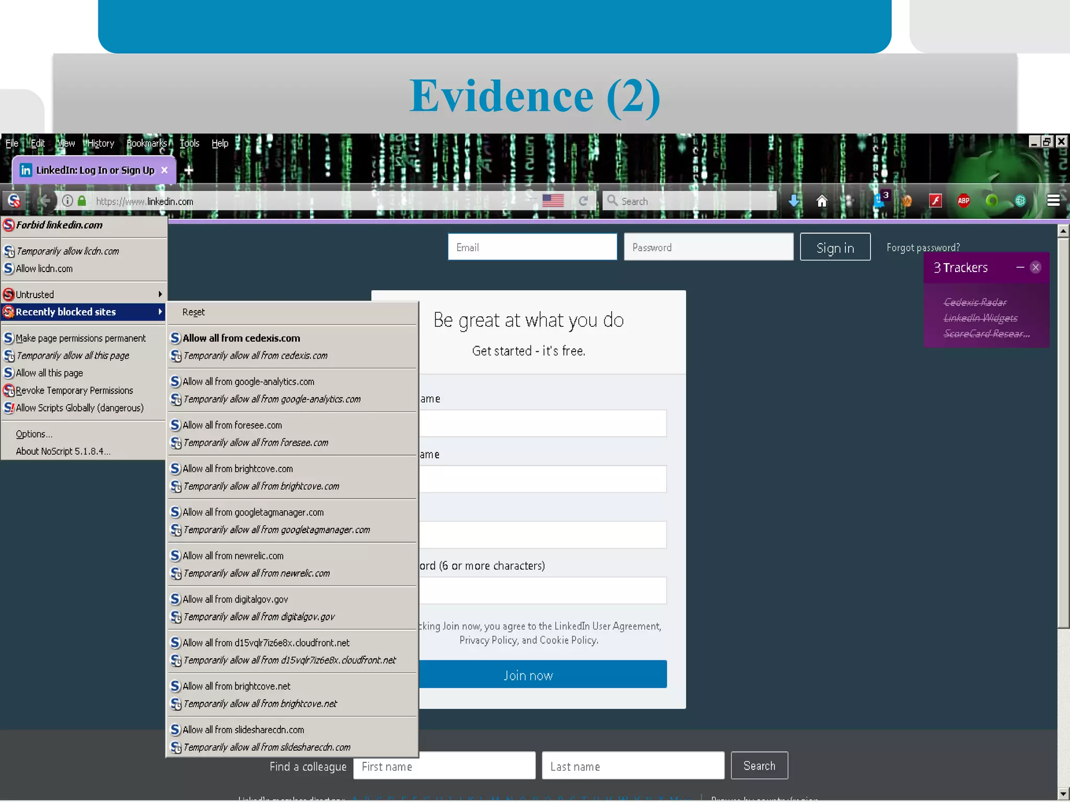Viewport: 1070px width, 802px height.
Task: Choose Allow all this page
Action: [x=84, y=373]
